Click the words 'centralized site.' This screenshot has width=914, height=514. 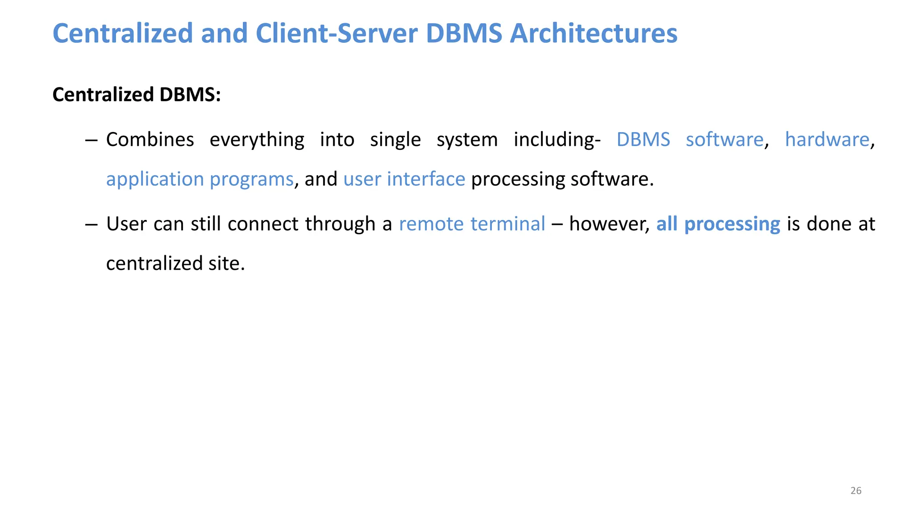(x=176, y=263)
